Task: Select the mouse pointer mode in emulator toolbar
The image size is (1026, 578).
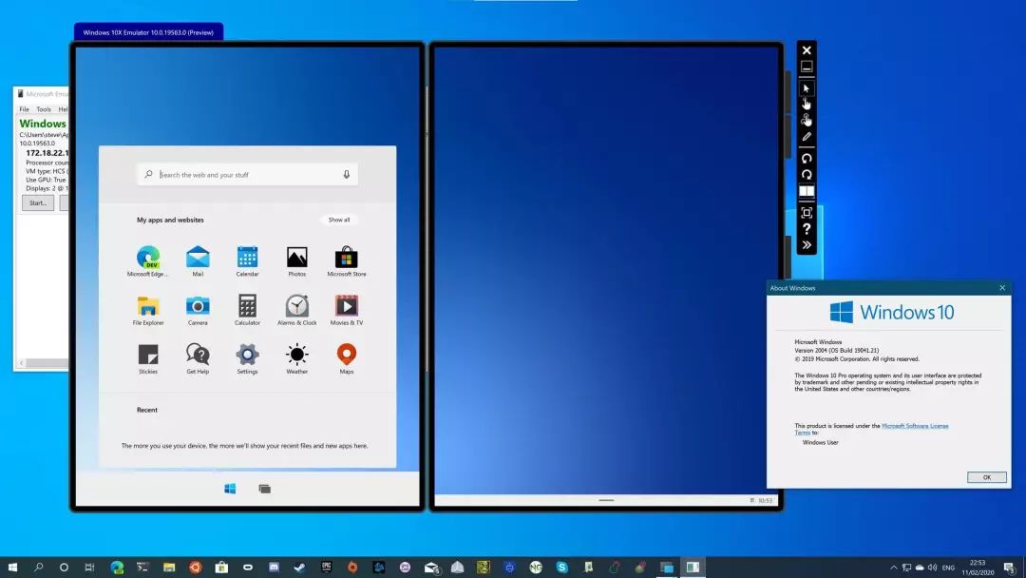Action: tap(807, 88)
